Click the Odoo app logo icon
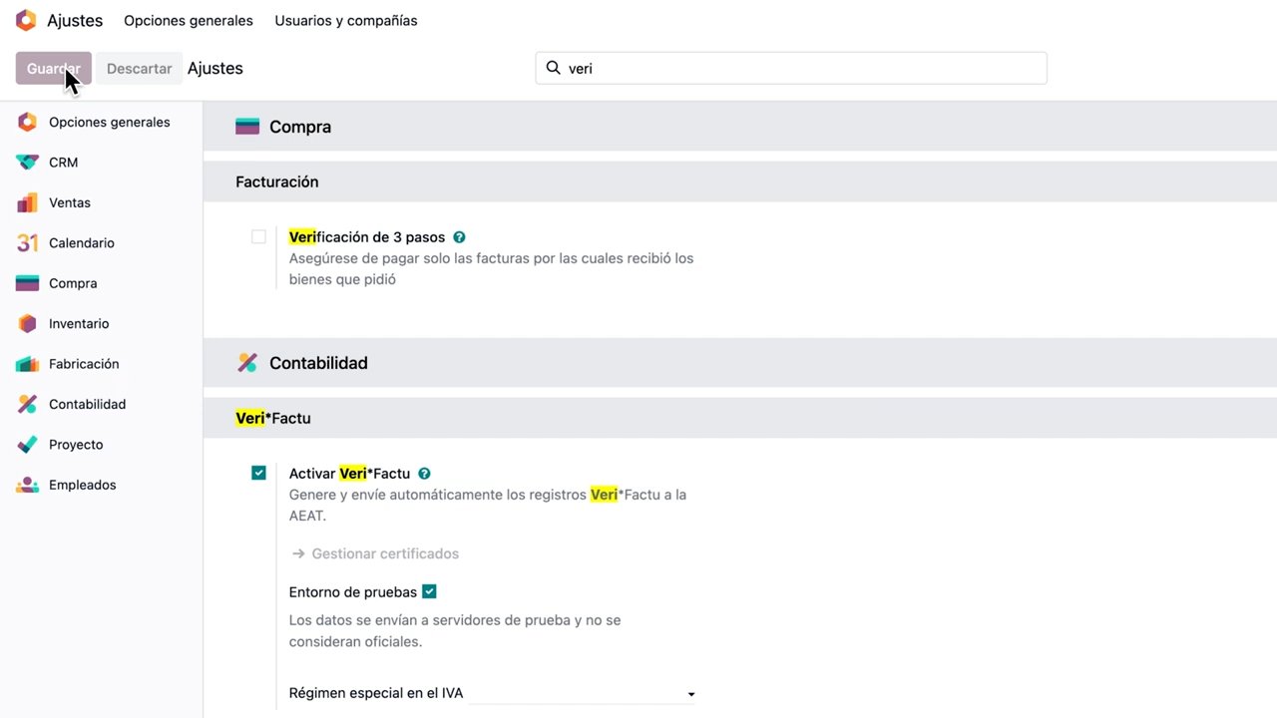Screen dimensions: 1277x718 (26, 20)
